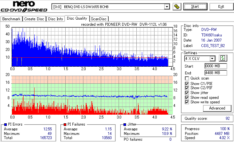Click the Quality score value 92
Viewport: 234px width, 142px height.
pos(228,118)
